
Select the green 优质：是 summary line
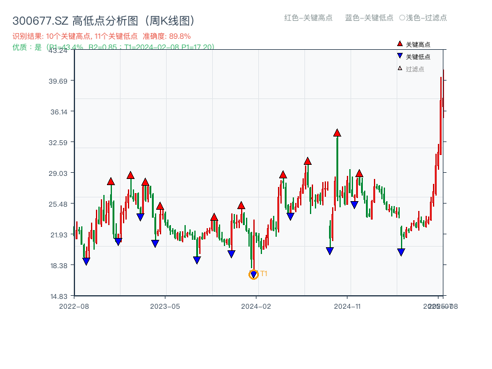pyautogui.click(x=113, y=47)
